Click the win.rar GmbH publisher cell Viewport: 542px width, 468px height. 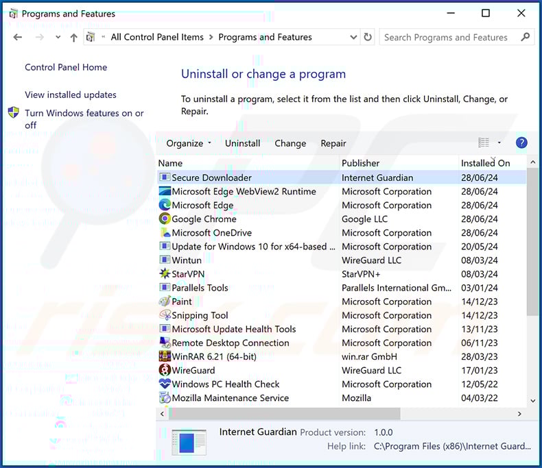369,356
